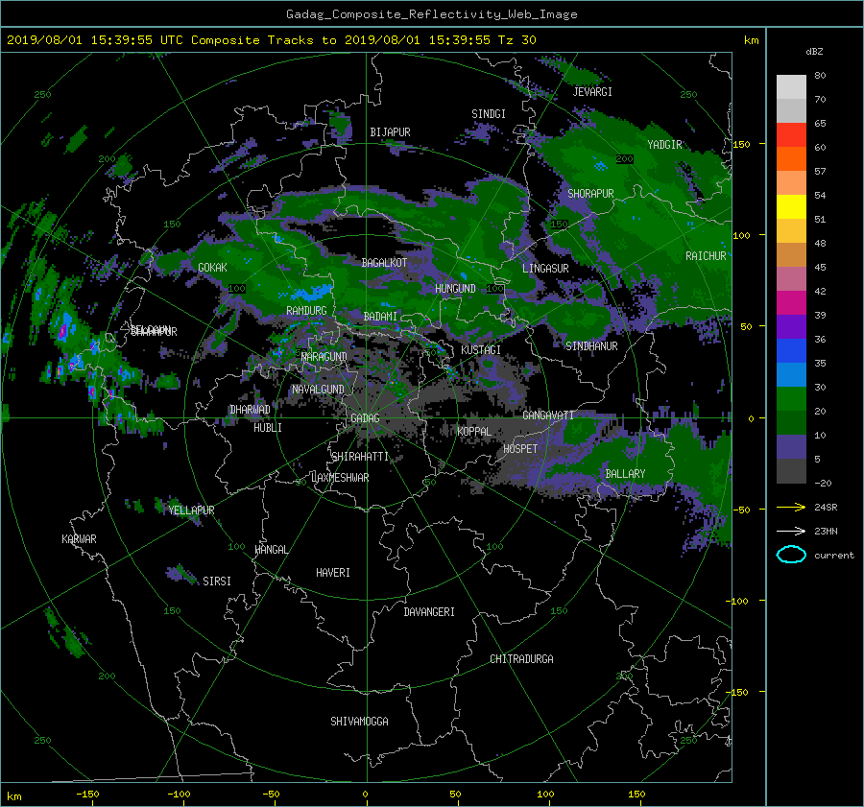864x807 pixels.
Task: Click the yellow 24SR arrow legend icon
Action: (791, 507)
